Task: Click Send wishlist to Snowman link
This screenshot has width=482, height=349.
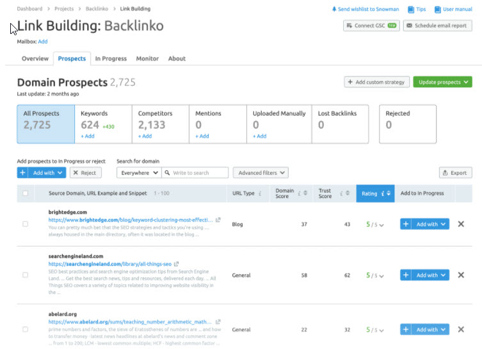Action: [x=368, y=9]
